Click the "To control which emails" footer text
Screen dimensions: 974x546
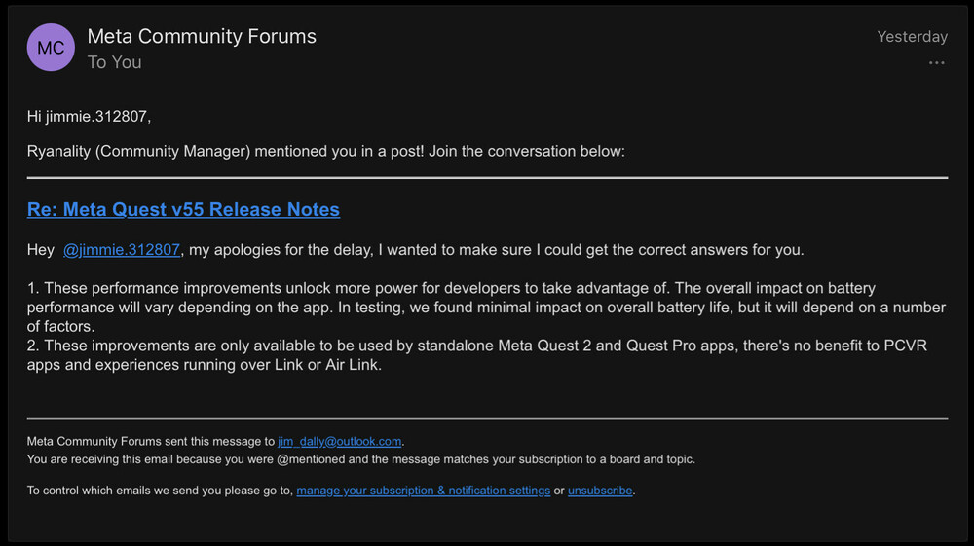click(x=160, y=491)
